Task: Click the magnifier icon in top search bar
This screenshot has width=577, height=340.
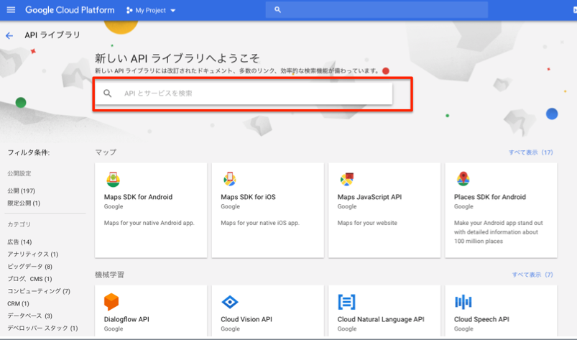Action: (278, 10)
